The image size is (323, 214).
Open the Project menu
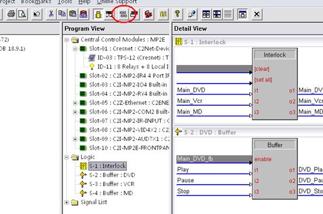coord(7,2)
